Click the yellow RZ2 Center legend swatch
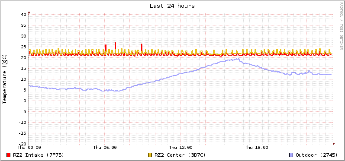The height and width of the screenshot is (161, 345). pos(150,155)
